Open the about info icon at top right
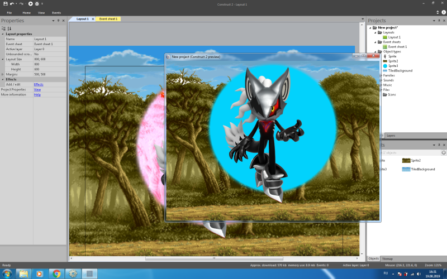 pos(444,12)
